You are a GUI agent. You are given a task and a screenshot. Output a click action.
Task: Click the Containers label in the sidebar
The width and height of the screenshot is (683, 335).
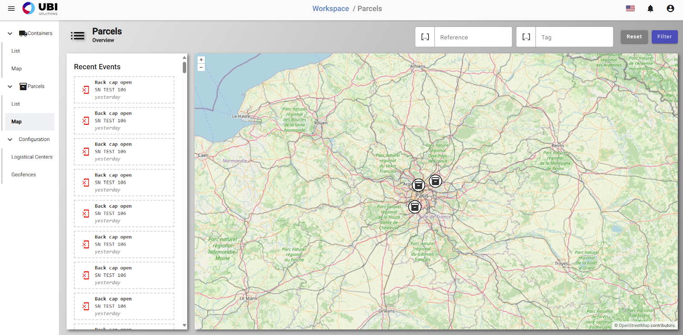click(x=40, y=33)
